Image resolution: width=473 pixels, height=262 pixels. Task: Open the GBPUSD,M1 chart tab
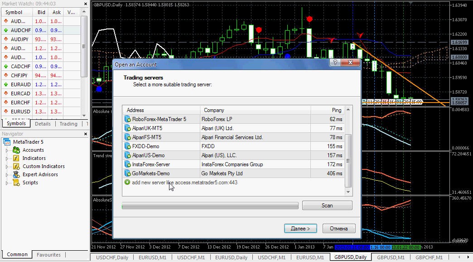391,257
